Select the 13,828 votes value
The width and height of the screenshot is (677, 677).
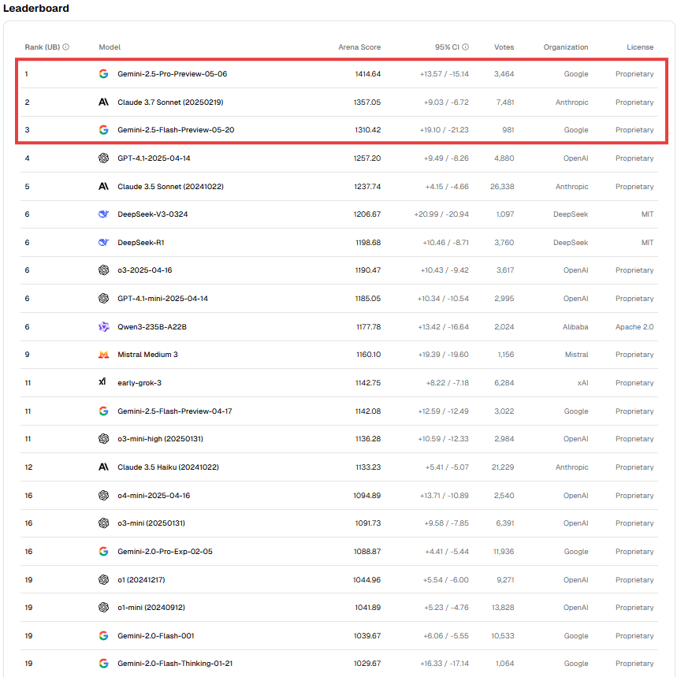(x=503, y=608)
